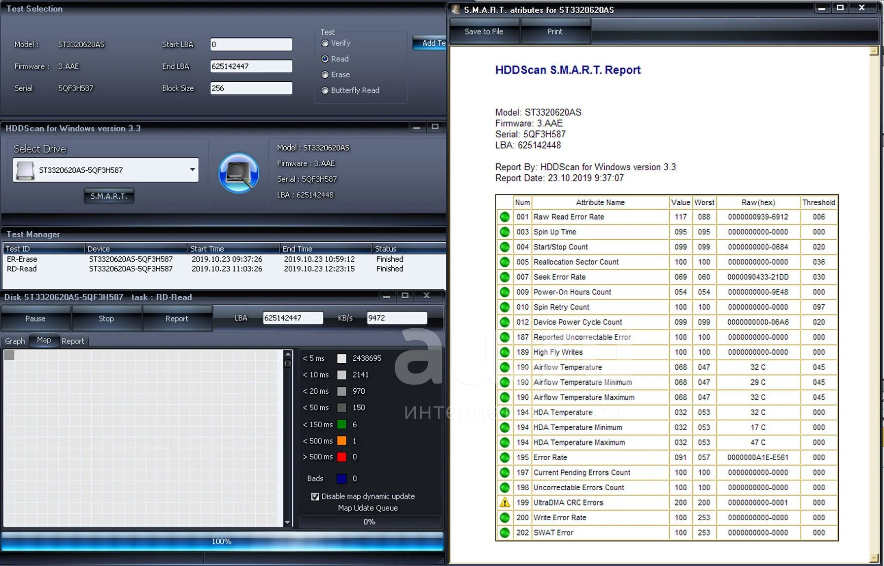Click the yellow warning icon for UltraDMA CRC Errors
The height and width of the screenshot is (566, 884).
(505, 503)
